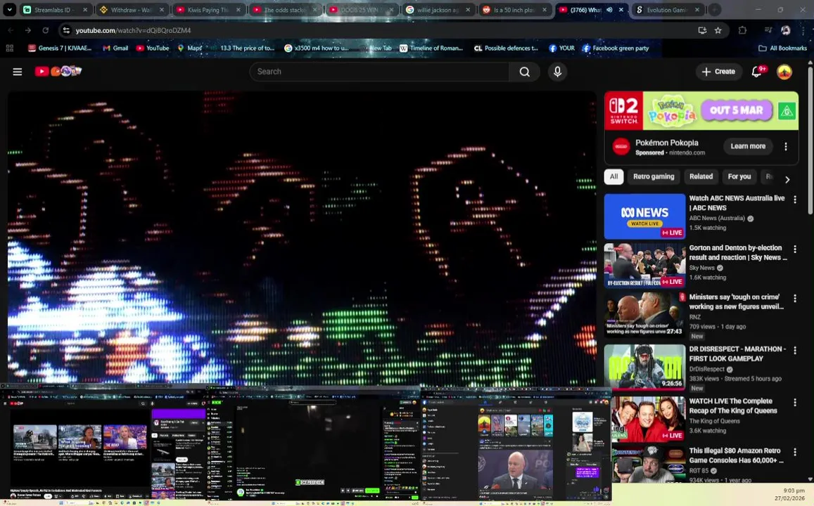The height and width of the screenshot is (506, 814).
Task: Show more filter chips with the arrow
Action: (787, 179)
